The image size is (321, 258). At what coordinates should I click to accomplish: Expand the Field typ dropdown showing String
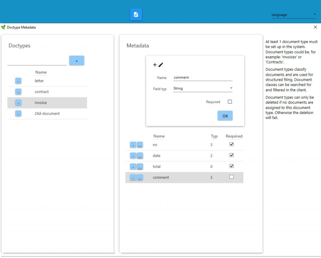click(203, 89)
